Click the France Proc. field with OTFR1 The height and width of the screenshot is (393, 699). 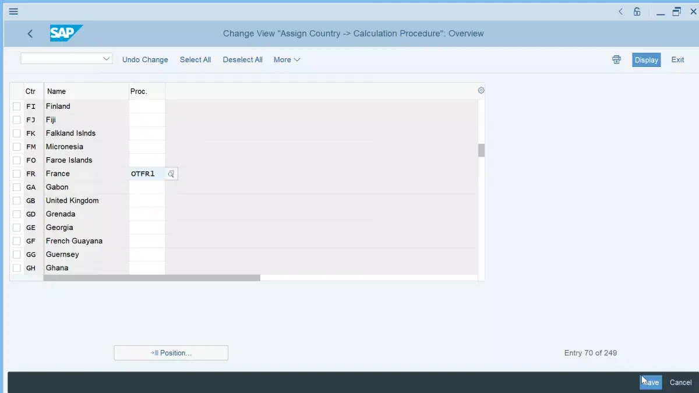coord(147,174)
